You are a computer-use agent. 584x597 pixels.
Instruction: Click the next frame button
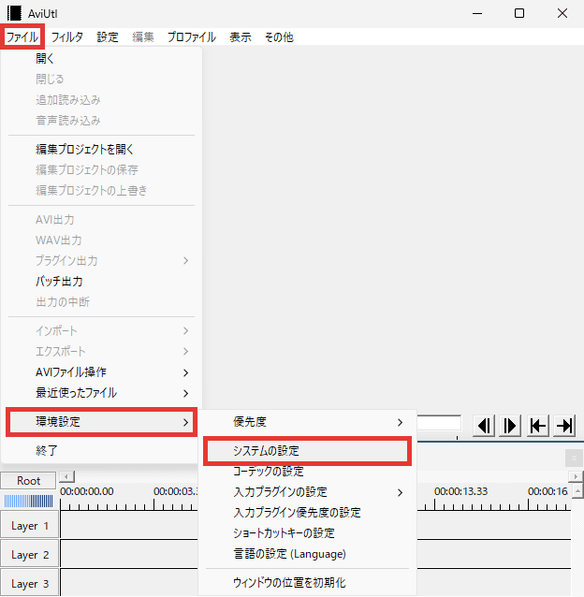(510, 426)
